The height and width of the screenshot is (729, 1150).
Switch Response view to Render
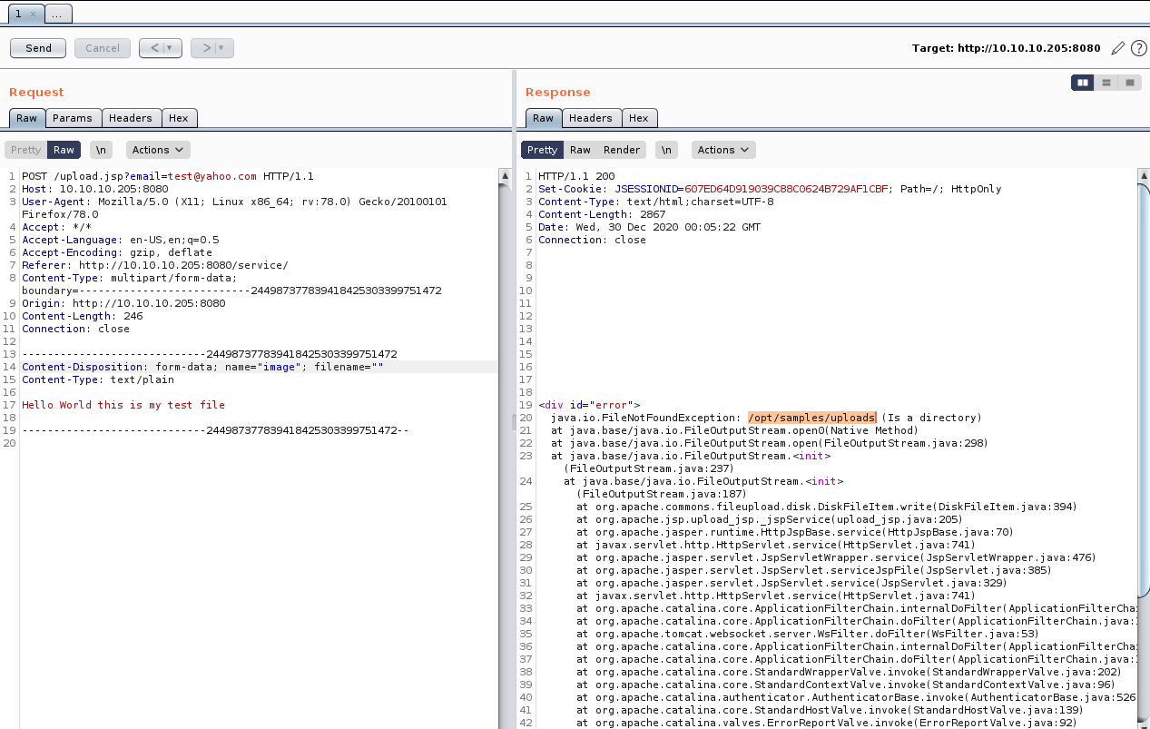coord(622,150)
